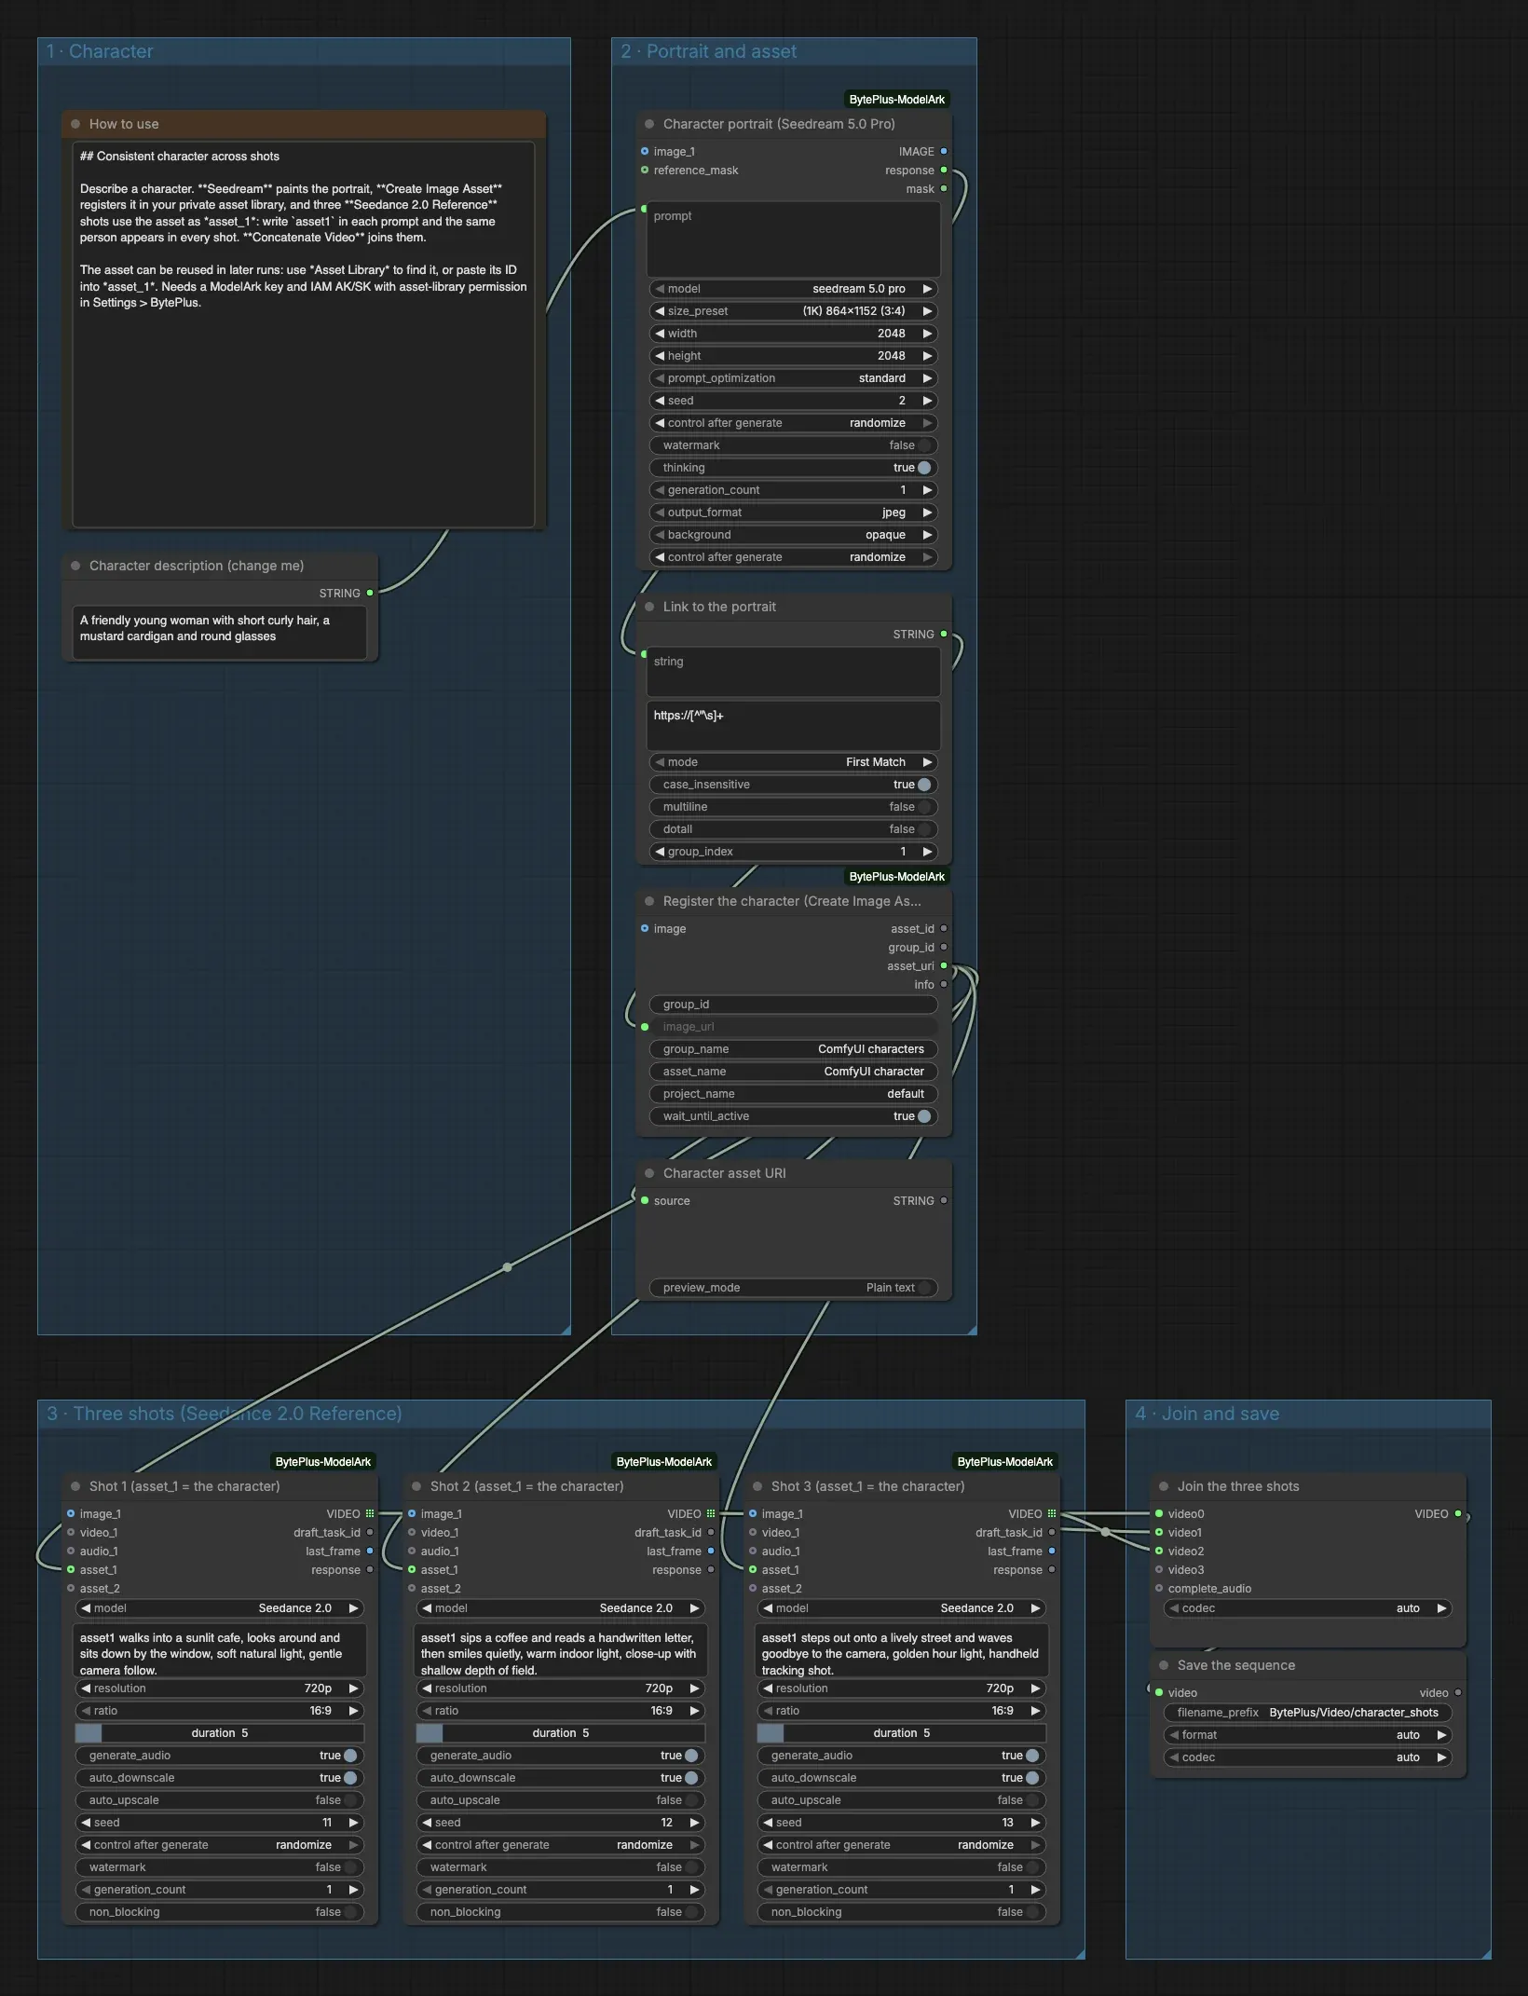Click BytePlus-ModelArk badge above Shot 2
Viewport: 1528px width, 1996px height.
tap(664, 1462)
